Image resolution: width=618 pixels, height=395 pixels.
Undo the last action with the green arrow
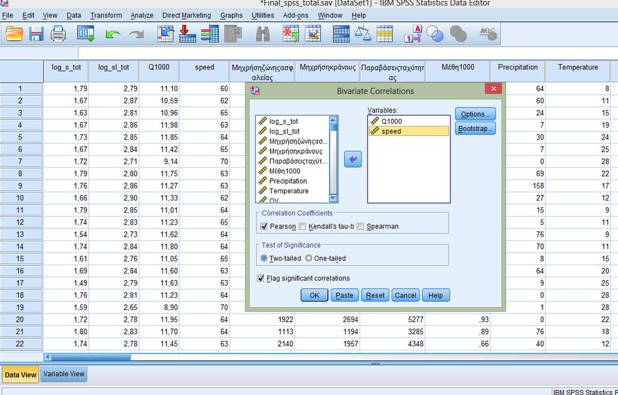coord(113,34)
